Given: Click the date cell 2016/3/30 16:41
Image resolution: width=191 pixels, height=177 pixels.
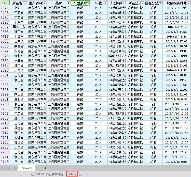Looking at the screenshot, I should tap(176, 22).
